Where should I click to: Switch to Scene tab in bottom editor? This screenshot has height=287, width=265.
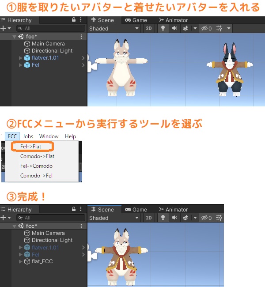(102, 209)
